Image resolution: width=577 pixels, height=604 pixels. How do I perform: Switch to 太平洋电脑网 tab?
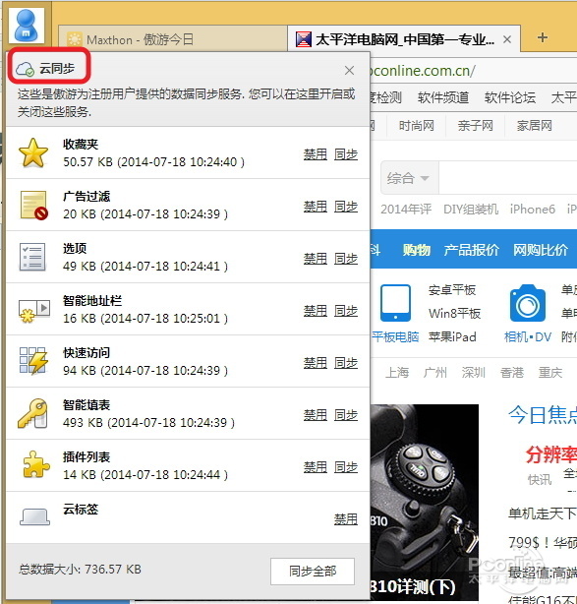404,39
